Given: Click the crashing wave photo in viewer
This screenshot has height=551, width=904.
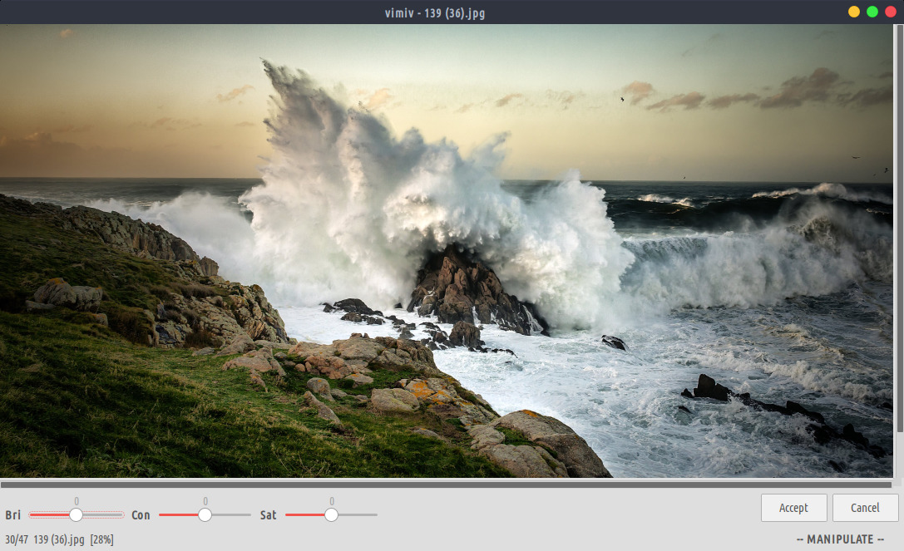Looking at the screenshot, I should click(x=447, y=251).
